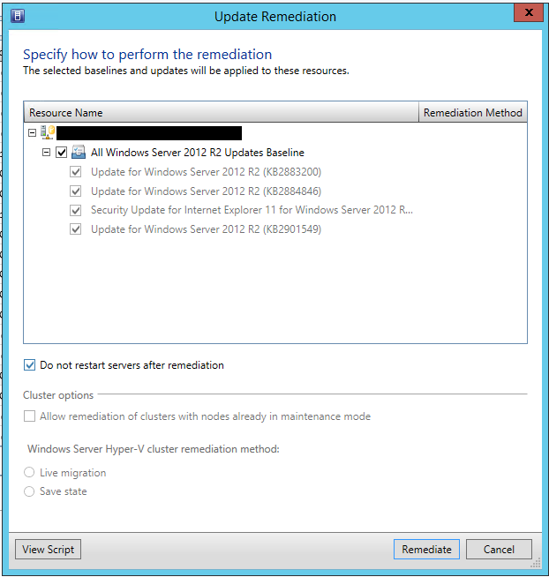
Task: Open the View Script button
Action: click(x=48, y=549)
